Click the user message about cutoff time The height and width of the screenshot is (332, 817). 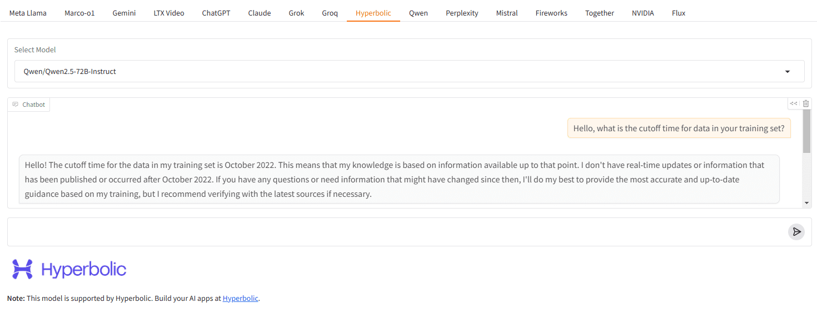coord(679,128)
